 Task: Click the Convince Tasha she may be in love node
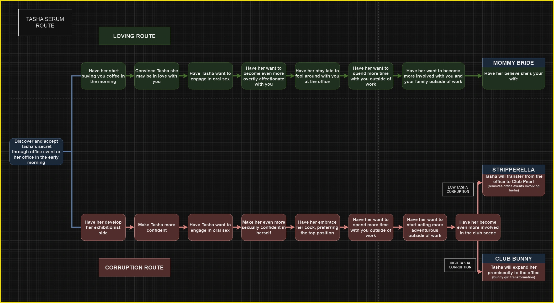tap(157, 76)
